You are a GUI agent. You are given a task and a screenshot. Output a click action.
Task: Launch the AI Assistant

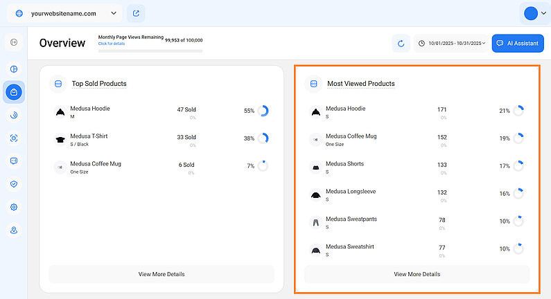pyautogui.click(x=518, y=44)
